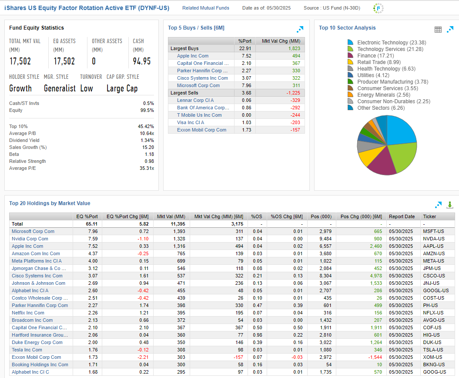Open Exxon Mobil Corp Com in Largest Sells
This screenshot has width=459, height=378.
point(202,130)
